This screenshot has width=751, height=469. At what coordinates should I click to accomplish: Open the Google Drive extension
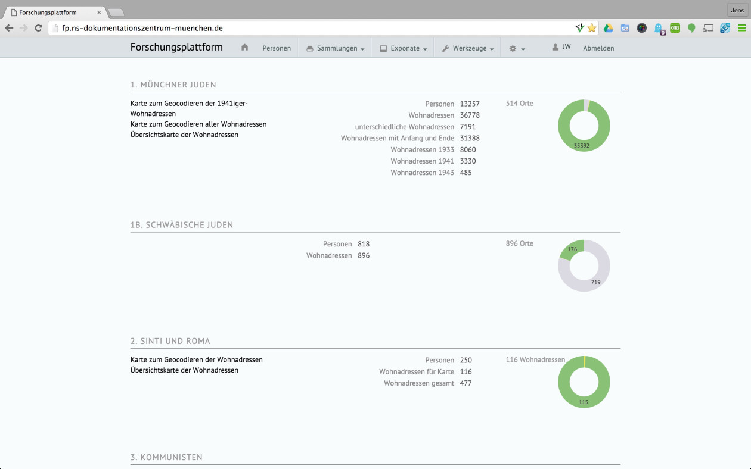(x=609, y=28)
